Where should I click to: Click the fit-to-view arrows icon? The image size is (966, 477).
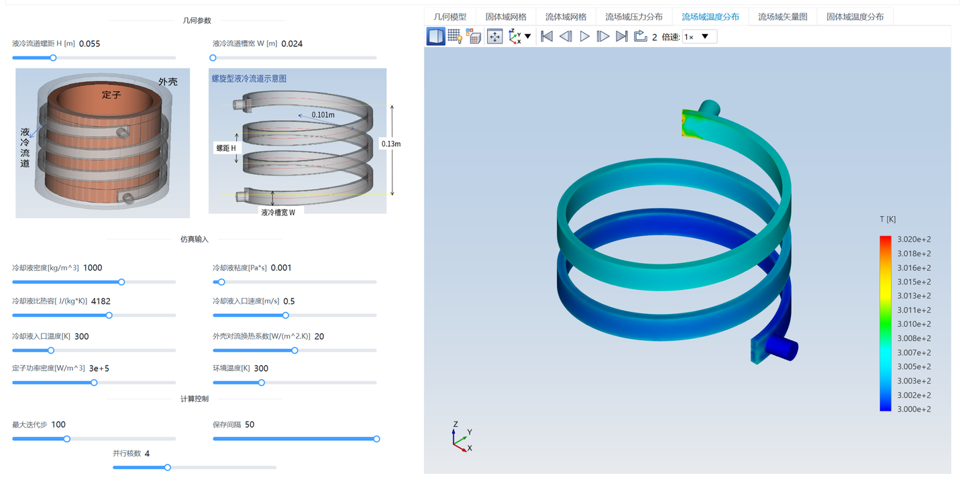(x=495, y=36)
